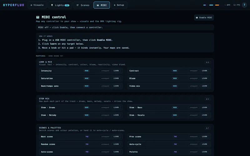250x156 pixels.
Task: Click LEARN for Stem Drums
Action: (x=116, y=107)
